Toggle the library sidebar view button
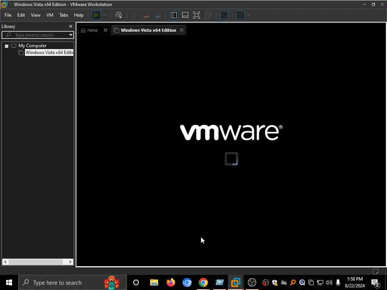 point(174,15)
